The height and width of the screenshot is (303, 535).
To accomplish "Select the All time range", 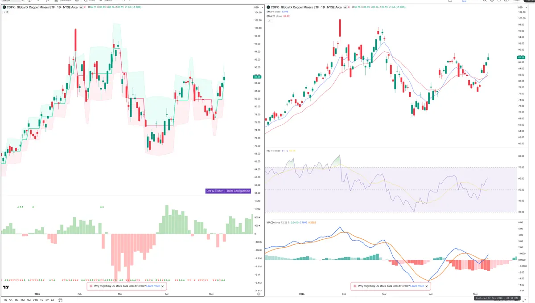I will coord(52,300).
